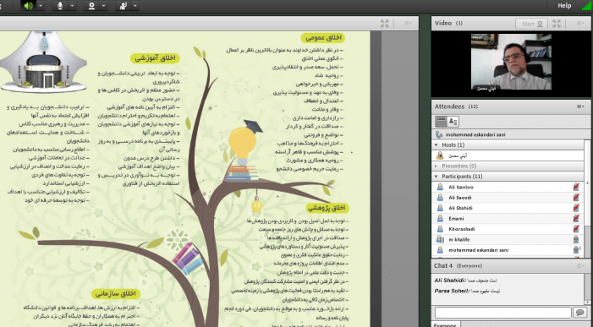Open the speaker options dropdown arrow

point(41,6)
